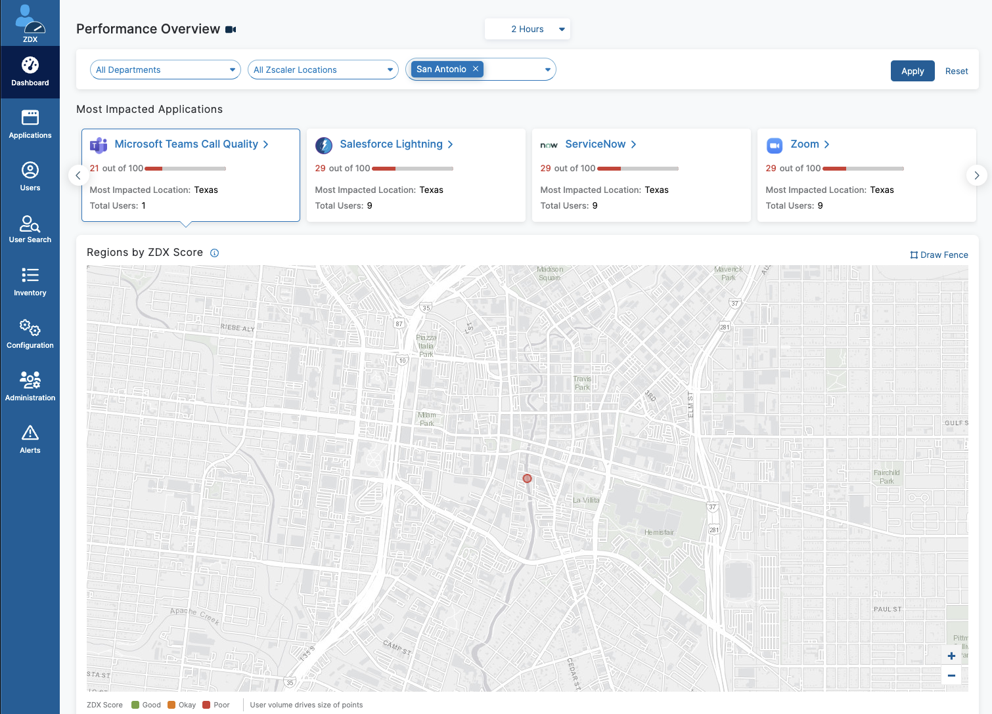Click the ServiceNow logo icon
This screenshot has height=714, width=992.
pos(549,145)
